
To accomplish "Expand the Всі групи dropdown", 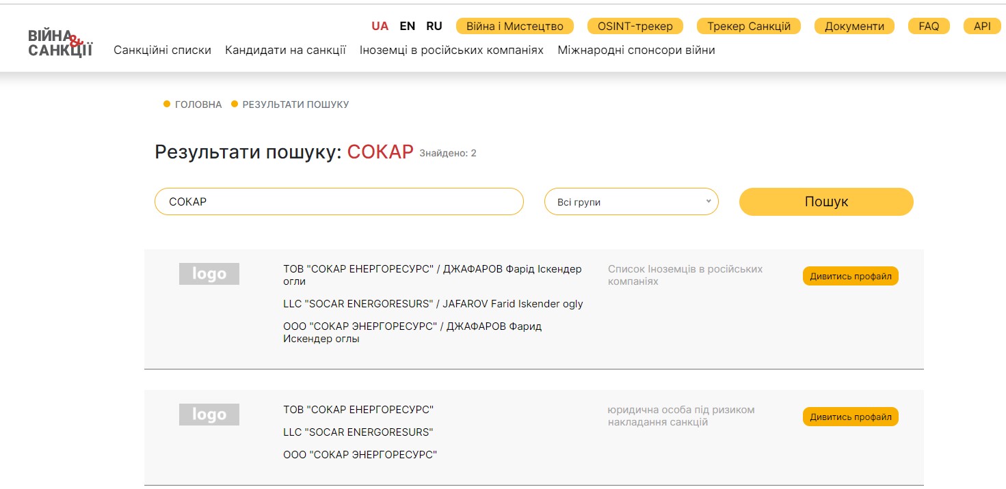I will 631,201.
